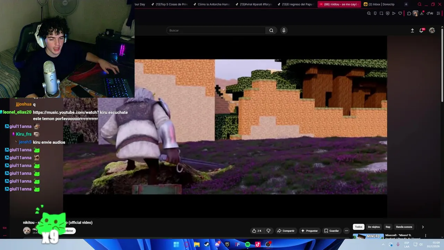Select 'Rap' filter chip
444x250 pixels.
coord(388,227)
